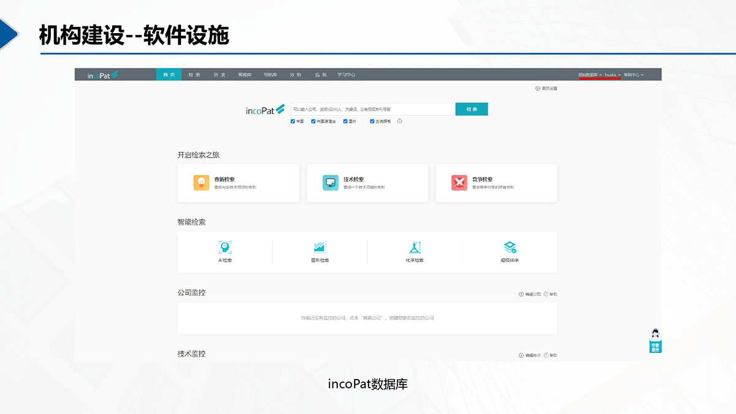
Task: Click the 化学检索 label
Action: 415,261
